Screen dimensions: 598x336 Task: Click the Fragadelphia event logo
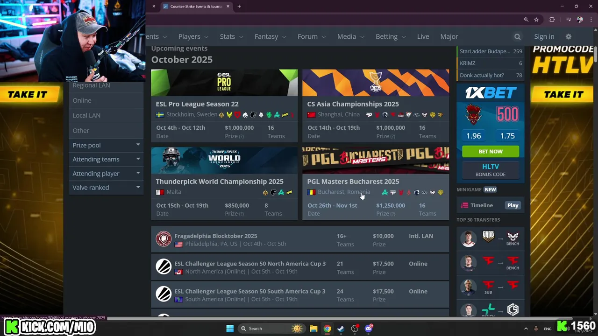(164, 239)
